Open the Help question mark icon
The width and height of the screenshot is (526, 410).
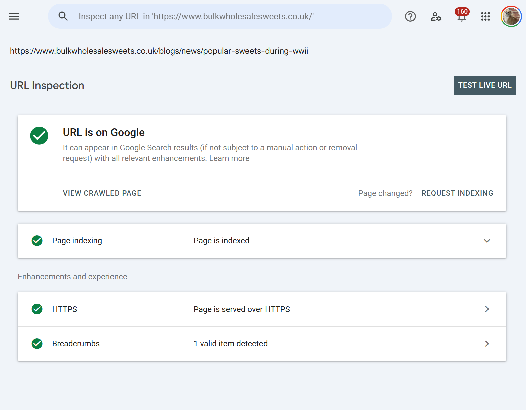(x=410, y=16)
